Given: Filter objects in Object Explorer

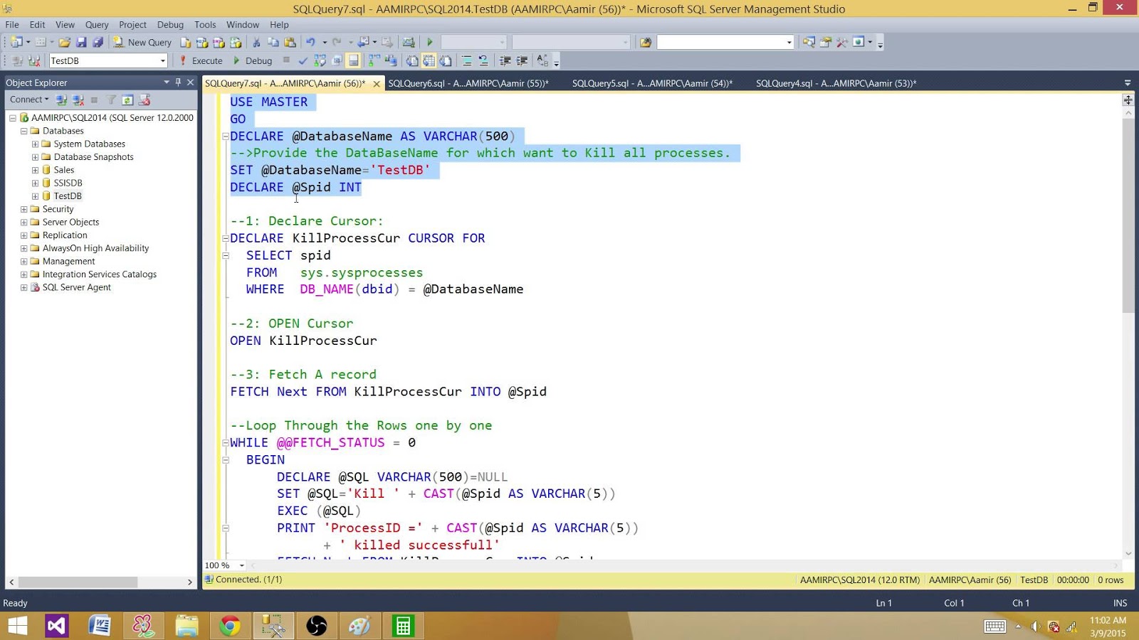Looking at the screenshot, I should (x=111, y=100).
